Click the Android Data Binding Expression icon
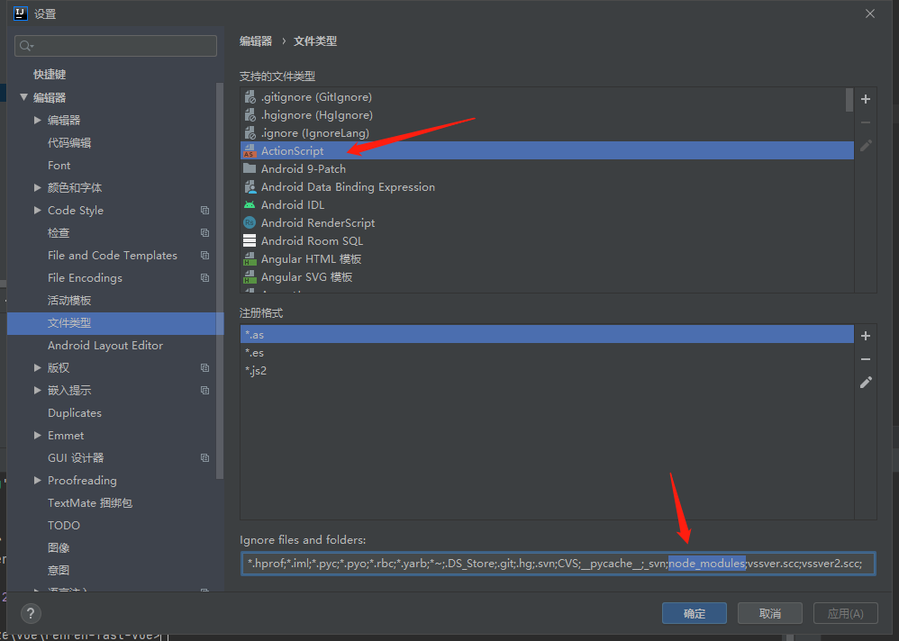Image resolution: width=899 pixels, height=641 pixels. click(x=250, y=186)
